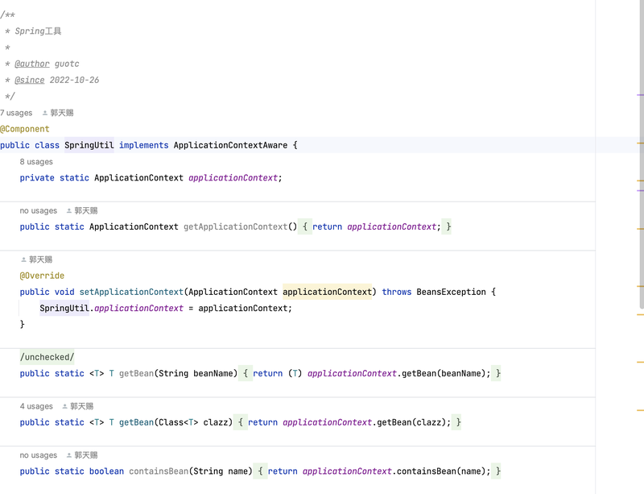Click author icon above getApplicationContext method
Screen dimensions: 644x494
(69, 210)
